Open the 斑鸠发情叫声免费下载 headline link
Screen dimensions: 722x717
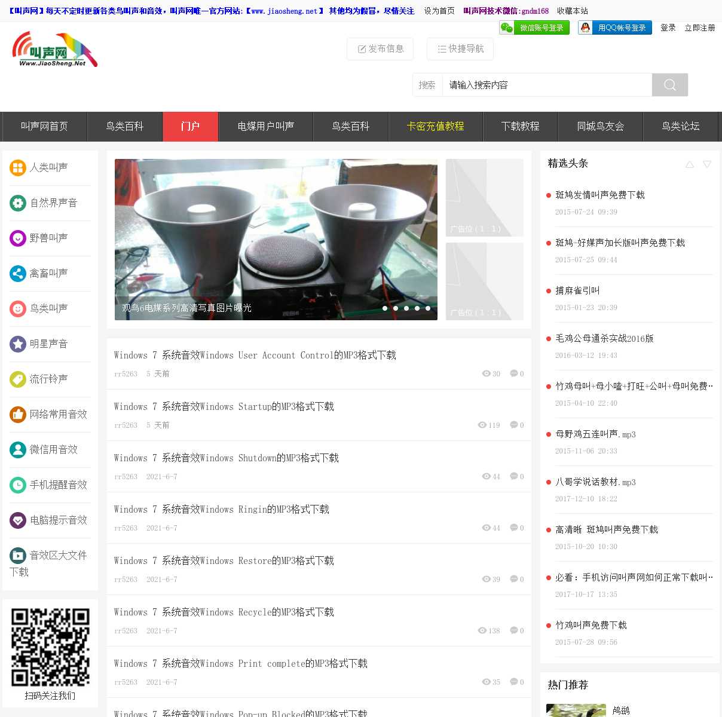pyautogui.click(x=600, y=195)
